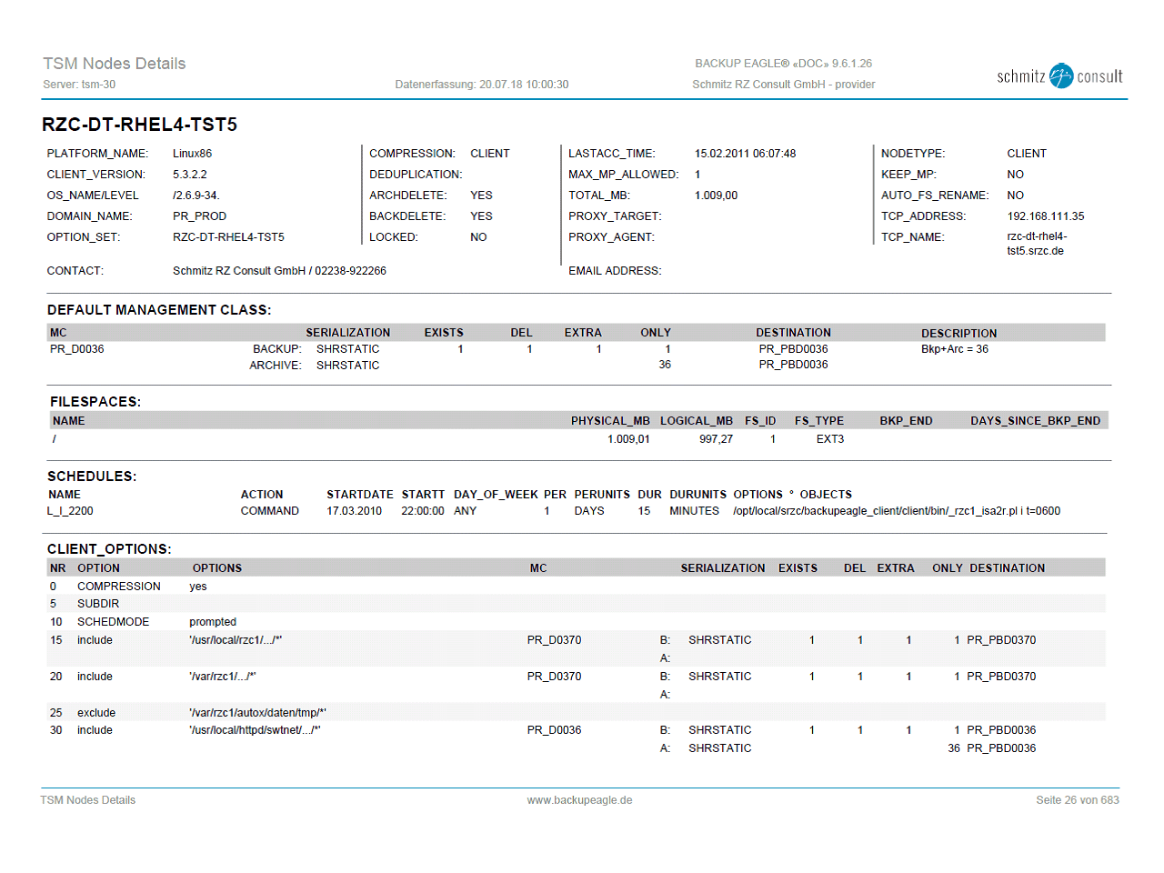Select MC PR_D0036 in option row 30
The image size is (1164, 873).
tap(554, 730)
